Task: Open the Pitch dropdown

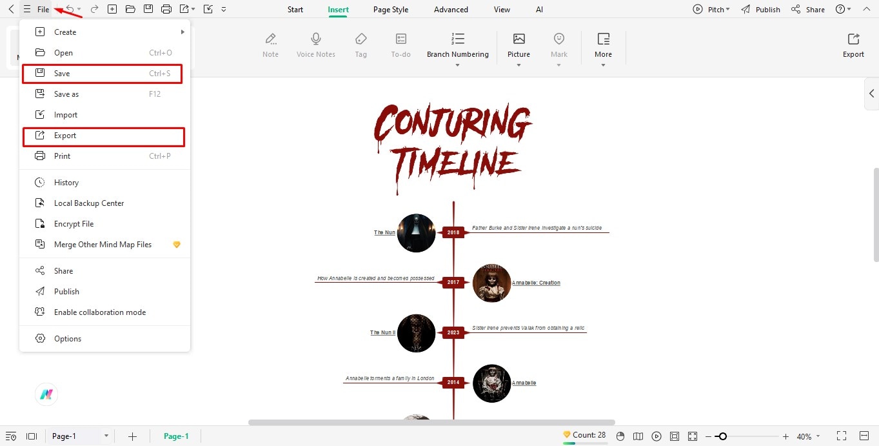Action: pos(711,10)
